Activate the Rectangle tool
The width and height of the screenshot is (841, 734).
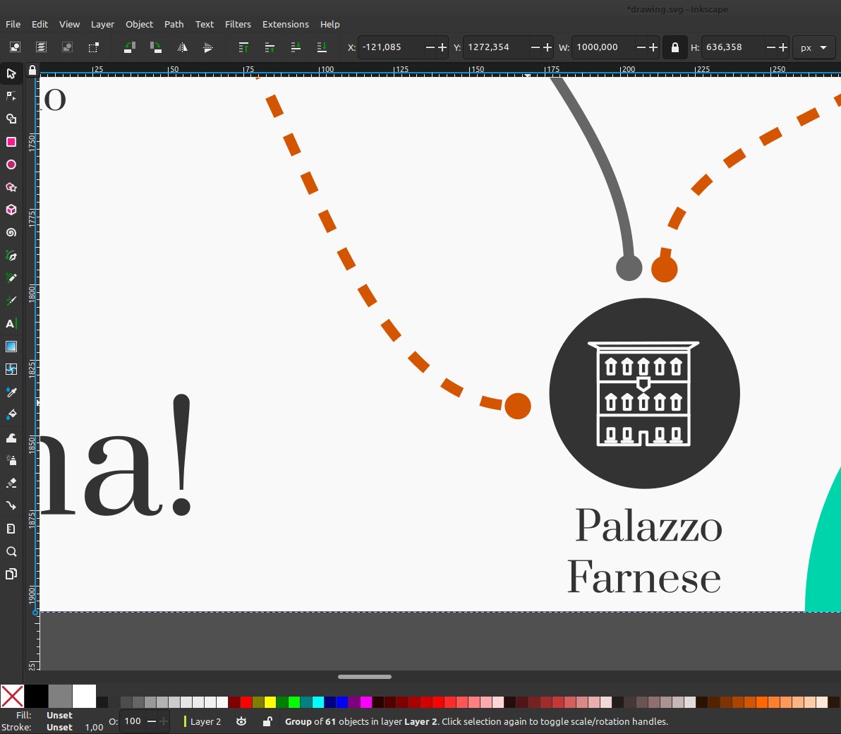(11, 142)
